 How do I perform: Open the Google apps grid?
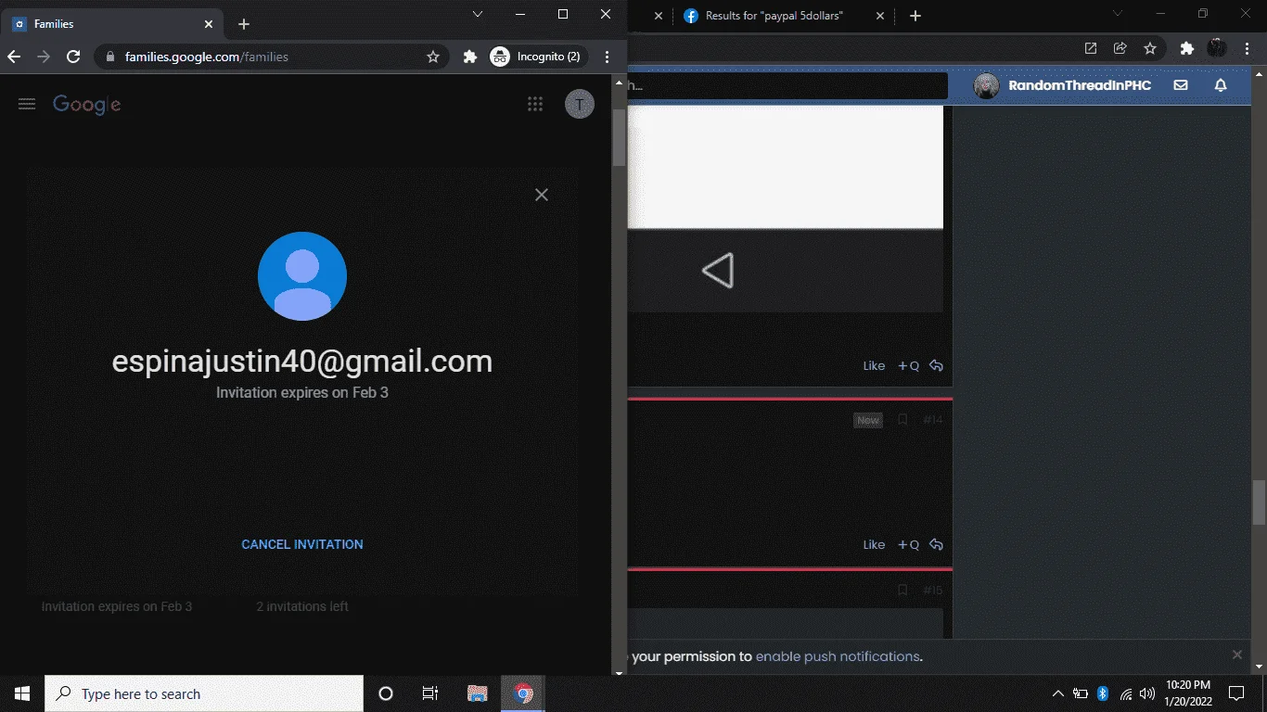(535, 104)
